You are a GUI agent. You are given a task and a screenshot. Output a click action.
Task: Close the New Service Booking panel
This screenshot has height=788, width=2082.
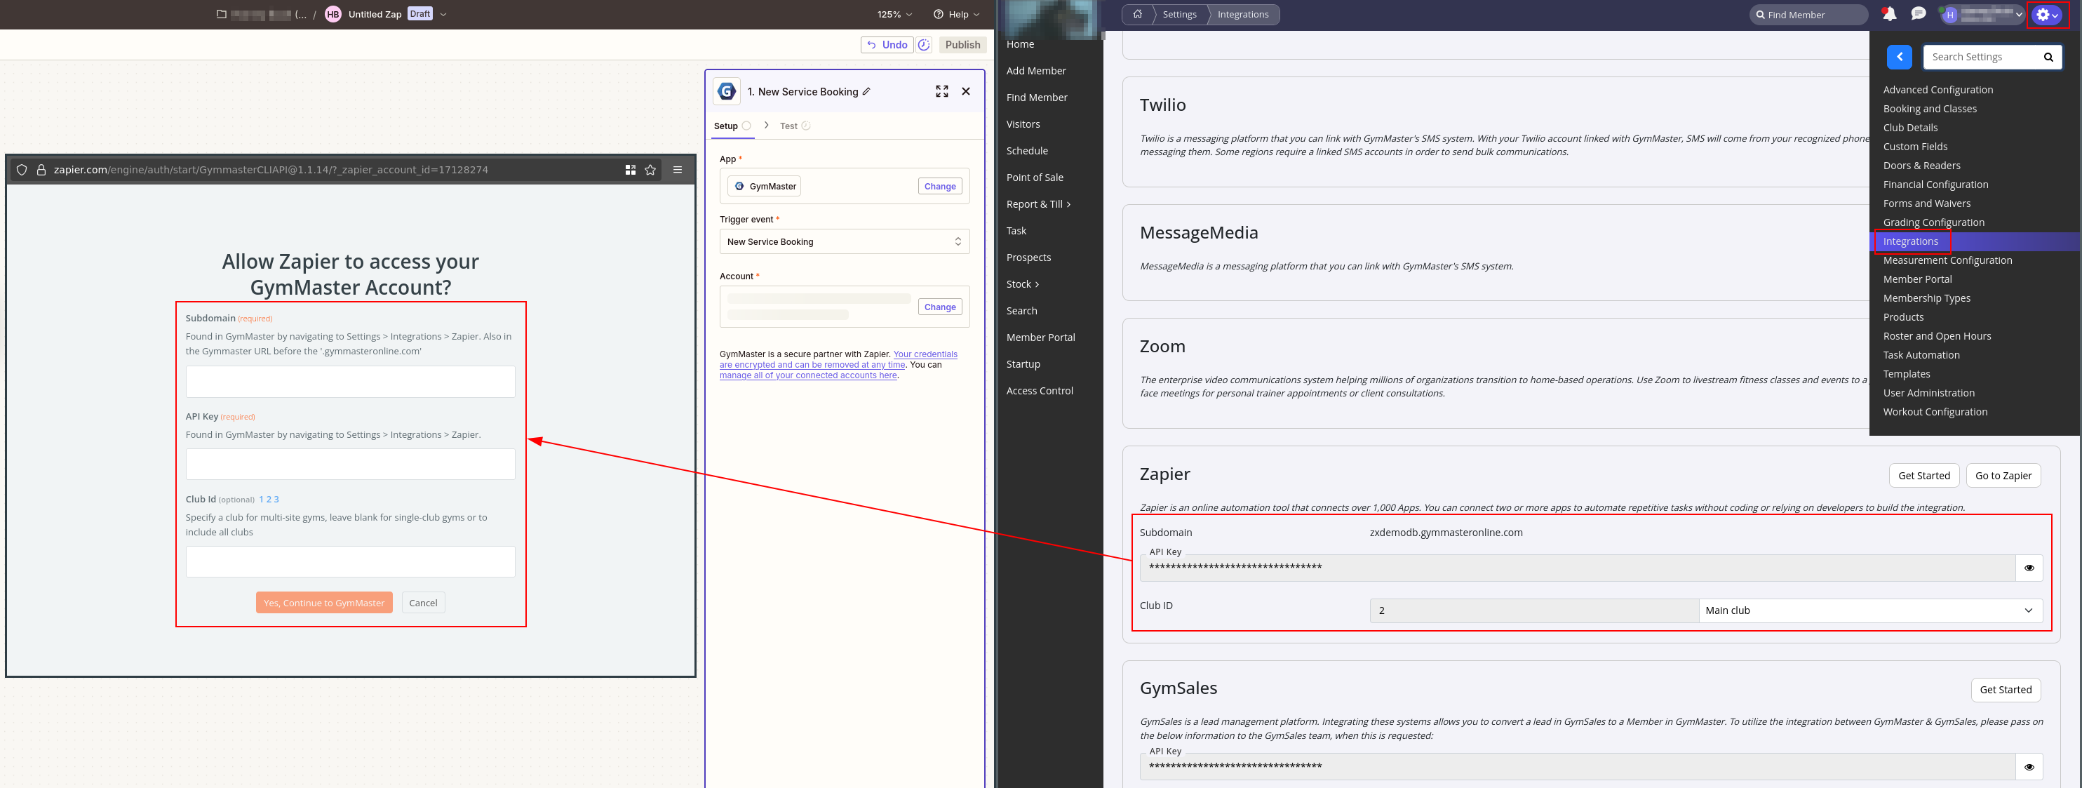(x=966, y=91)
